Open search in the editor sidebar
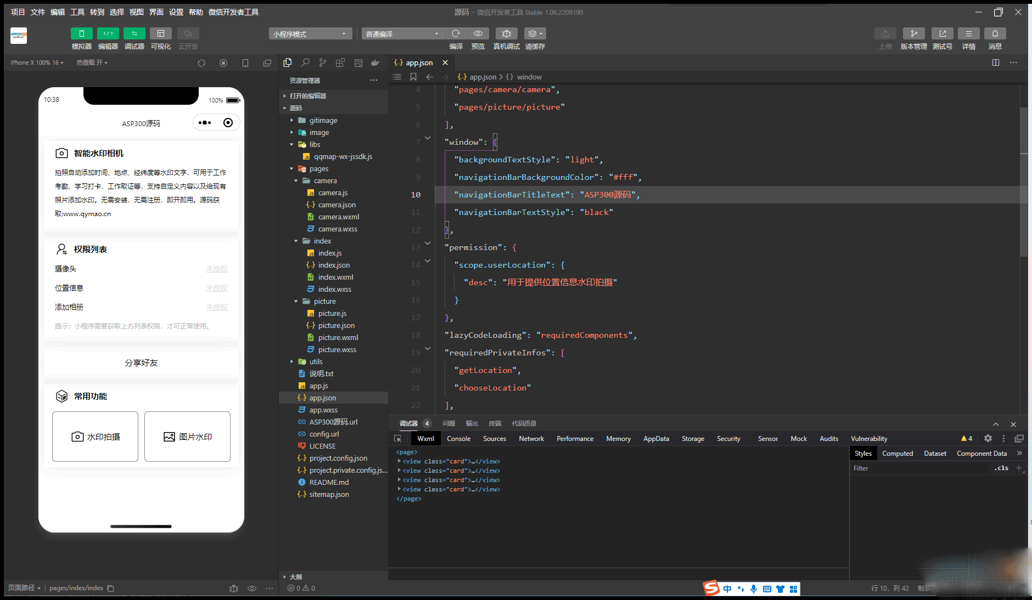Screen dimensions: 1032x600 305,63
